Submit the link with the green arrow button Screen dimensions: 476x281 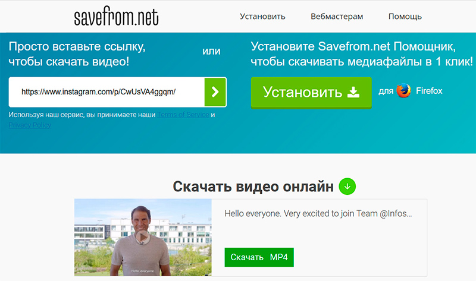[x=215, y=92]
